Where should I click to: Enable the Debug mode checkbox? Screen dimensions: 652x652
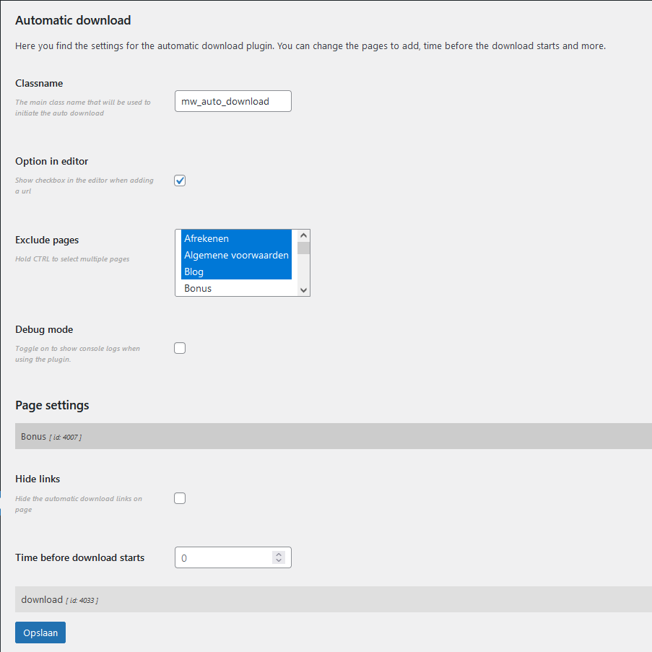pos(180,348)
